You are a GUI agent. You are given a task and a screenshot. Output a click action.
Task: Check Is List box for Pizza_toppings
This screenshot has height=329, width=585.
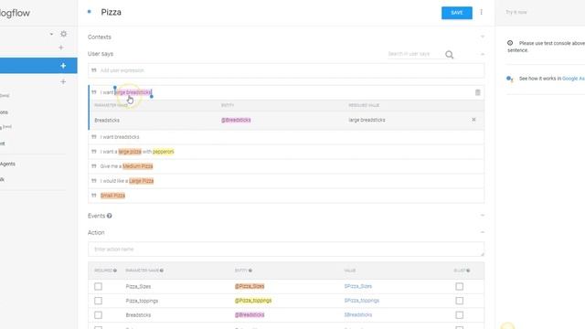coord(459,301)
